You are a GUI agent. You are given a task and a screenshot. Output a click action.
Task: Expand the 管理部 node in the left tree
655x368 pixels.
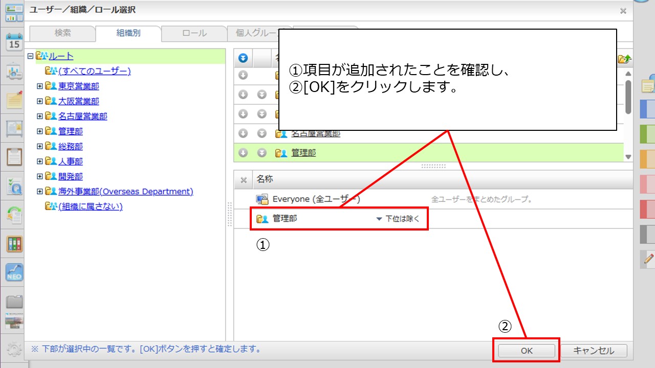(x=40, y=131)
